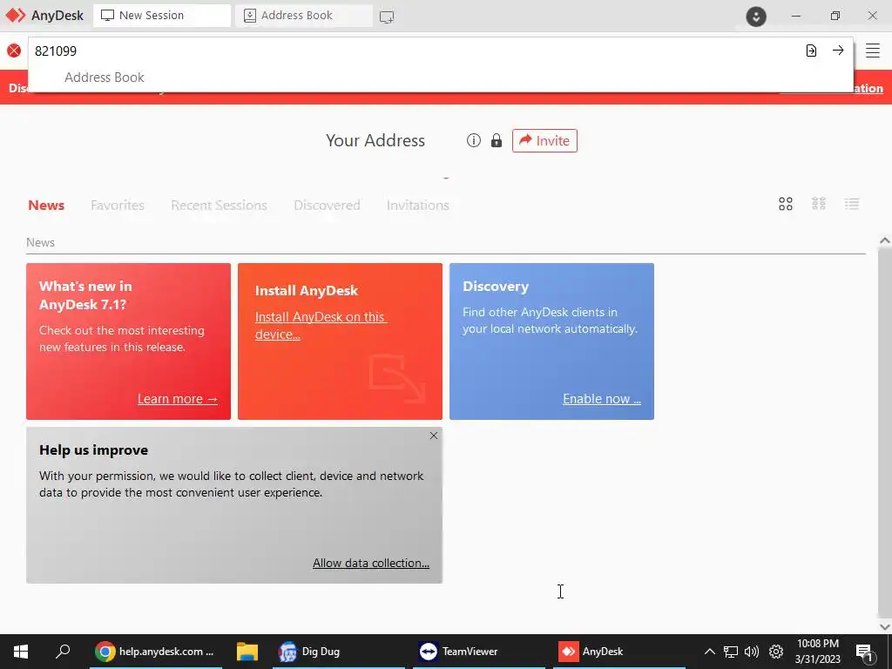
Task: Select Address Book suggestion in dropdown
Action: pyautogui.click(x=105, y=78)
